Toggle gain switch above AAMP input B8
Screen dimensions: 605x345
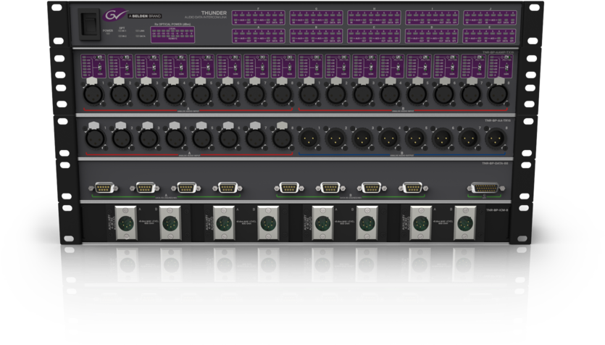pos(506,67)
